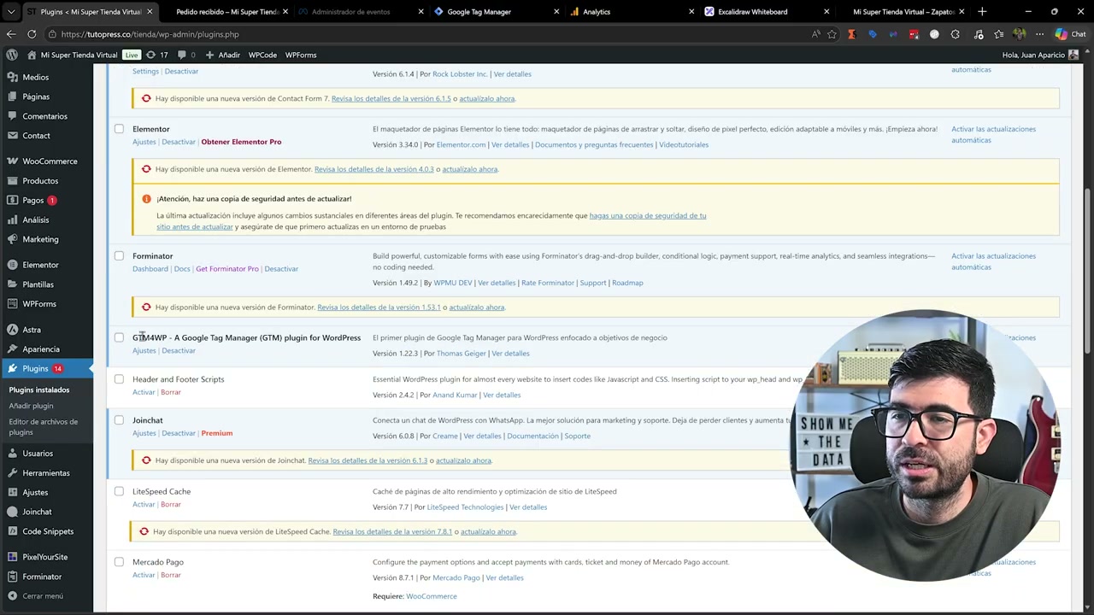Click the Elementor sidebar icon

(x=12, y=265)
